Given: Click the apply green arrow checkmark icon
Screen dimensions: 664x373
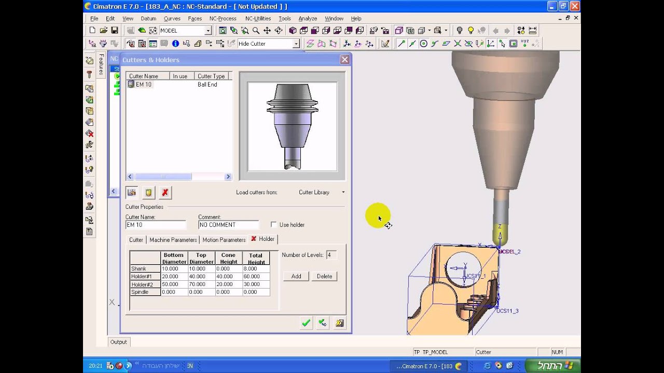Looking at the screenshot, I should 323,323.
